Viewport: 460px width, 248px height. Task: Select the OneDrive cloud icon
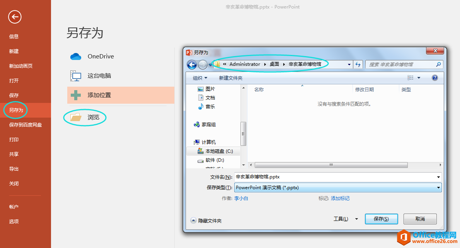click(x=76, y=56)
